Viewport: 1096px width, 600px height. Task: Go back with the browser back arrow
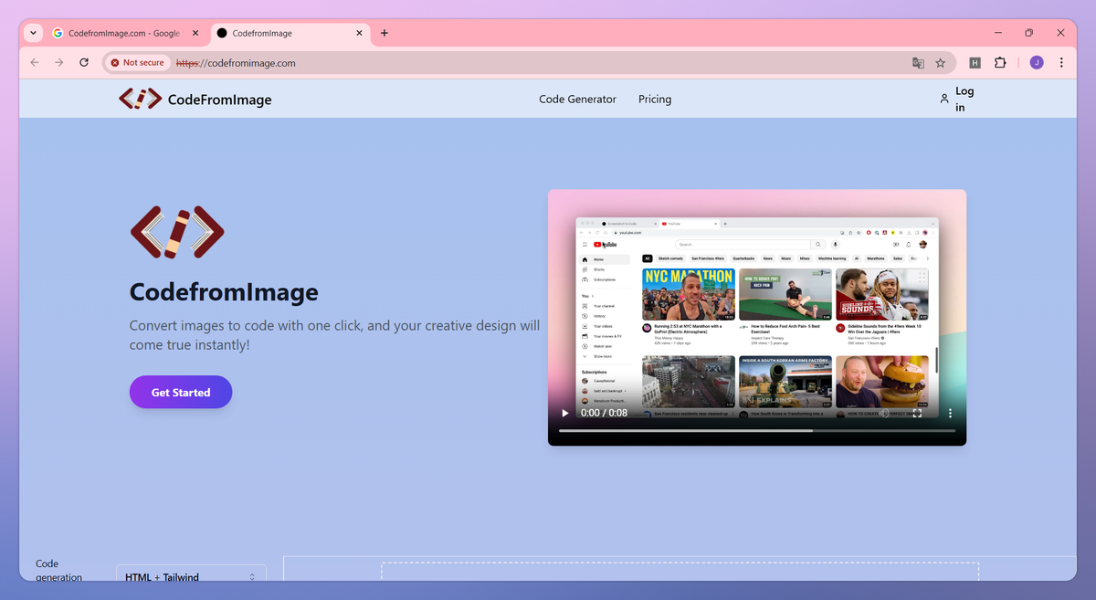point(35,63)
